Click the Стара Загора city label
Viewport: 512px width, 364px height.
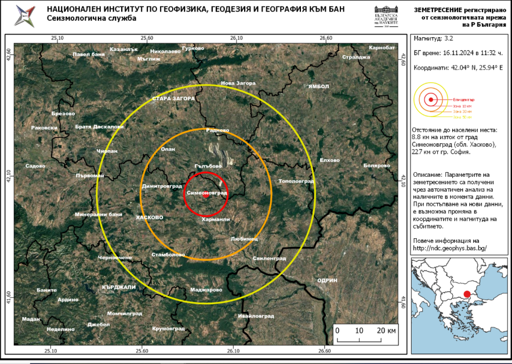173,99
